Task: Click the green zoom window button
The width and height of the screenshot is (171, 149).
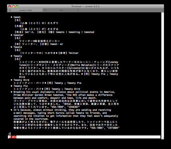Action: [x=17, y=6]
